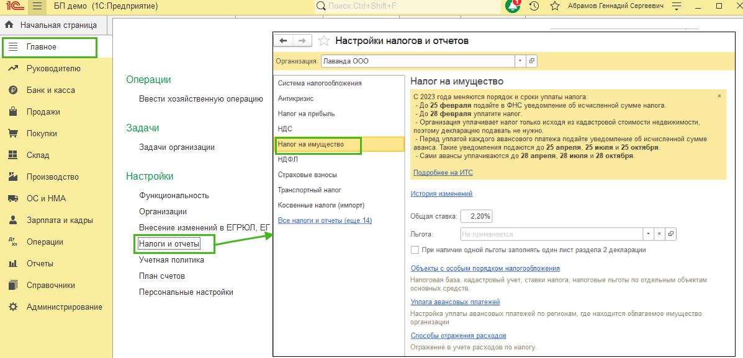Open Задачи организации

[177, 147]
